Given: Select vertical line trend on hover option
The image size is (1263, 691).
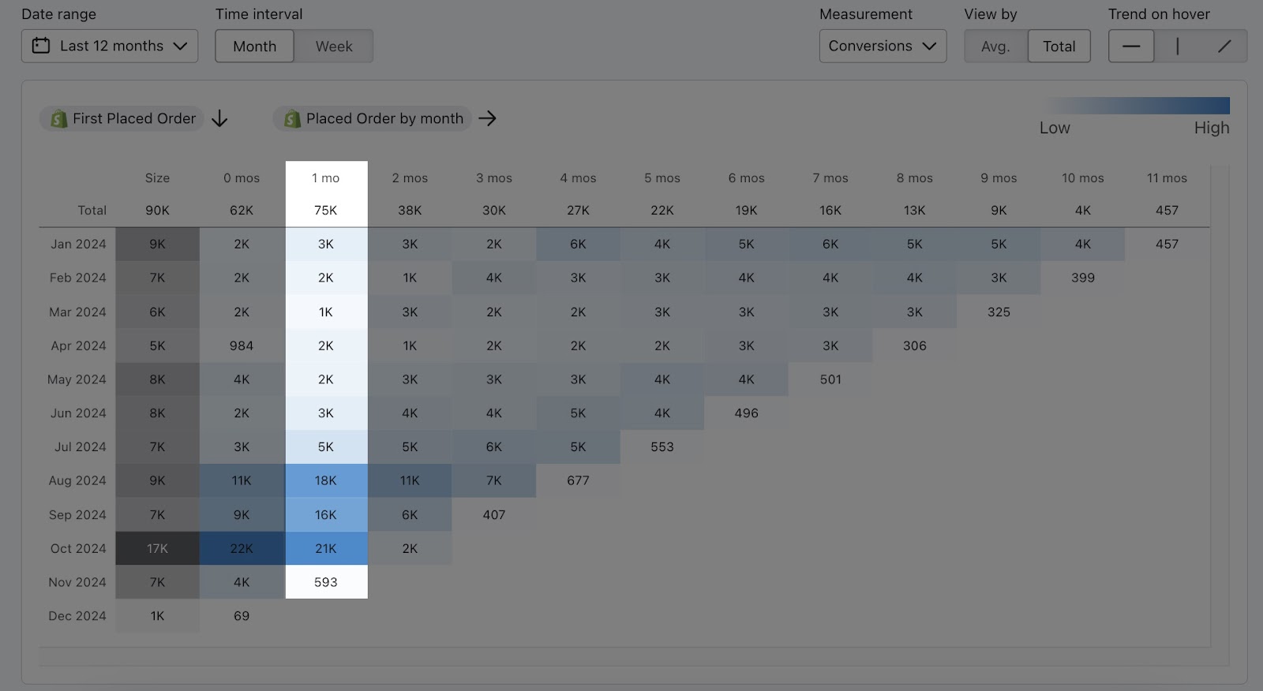Looking at the screenshot, I should tap(1177, 47).
